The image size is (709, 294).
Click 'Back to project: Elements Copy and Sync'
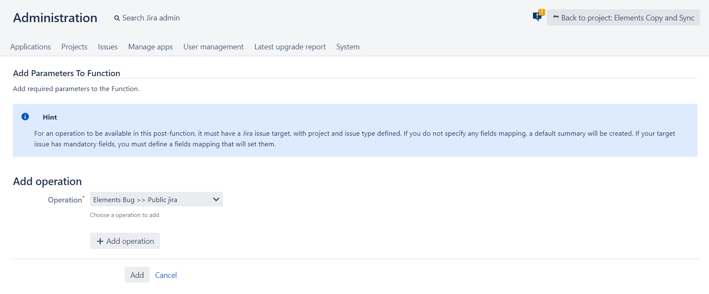point(627,18)
